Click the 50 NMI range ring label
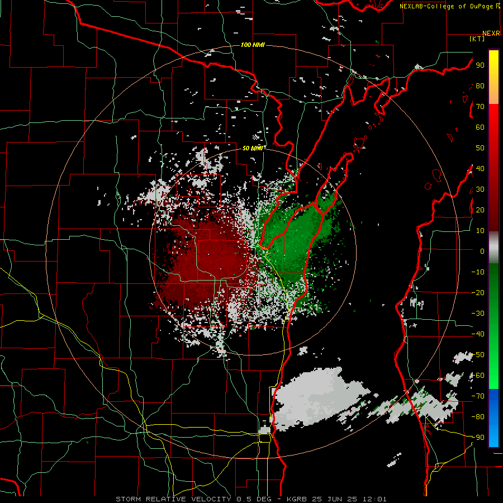The image size is (503, 503). click(x=253, y=148)
